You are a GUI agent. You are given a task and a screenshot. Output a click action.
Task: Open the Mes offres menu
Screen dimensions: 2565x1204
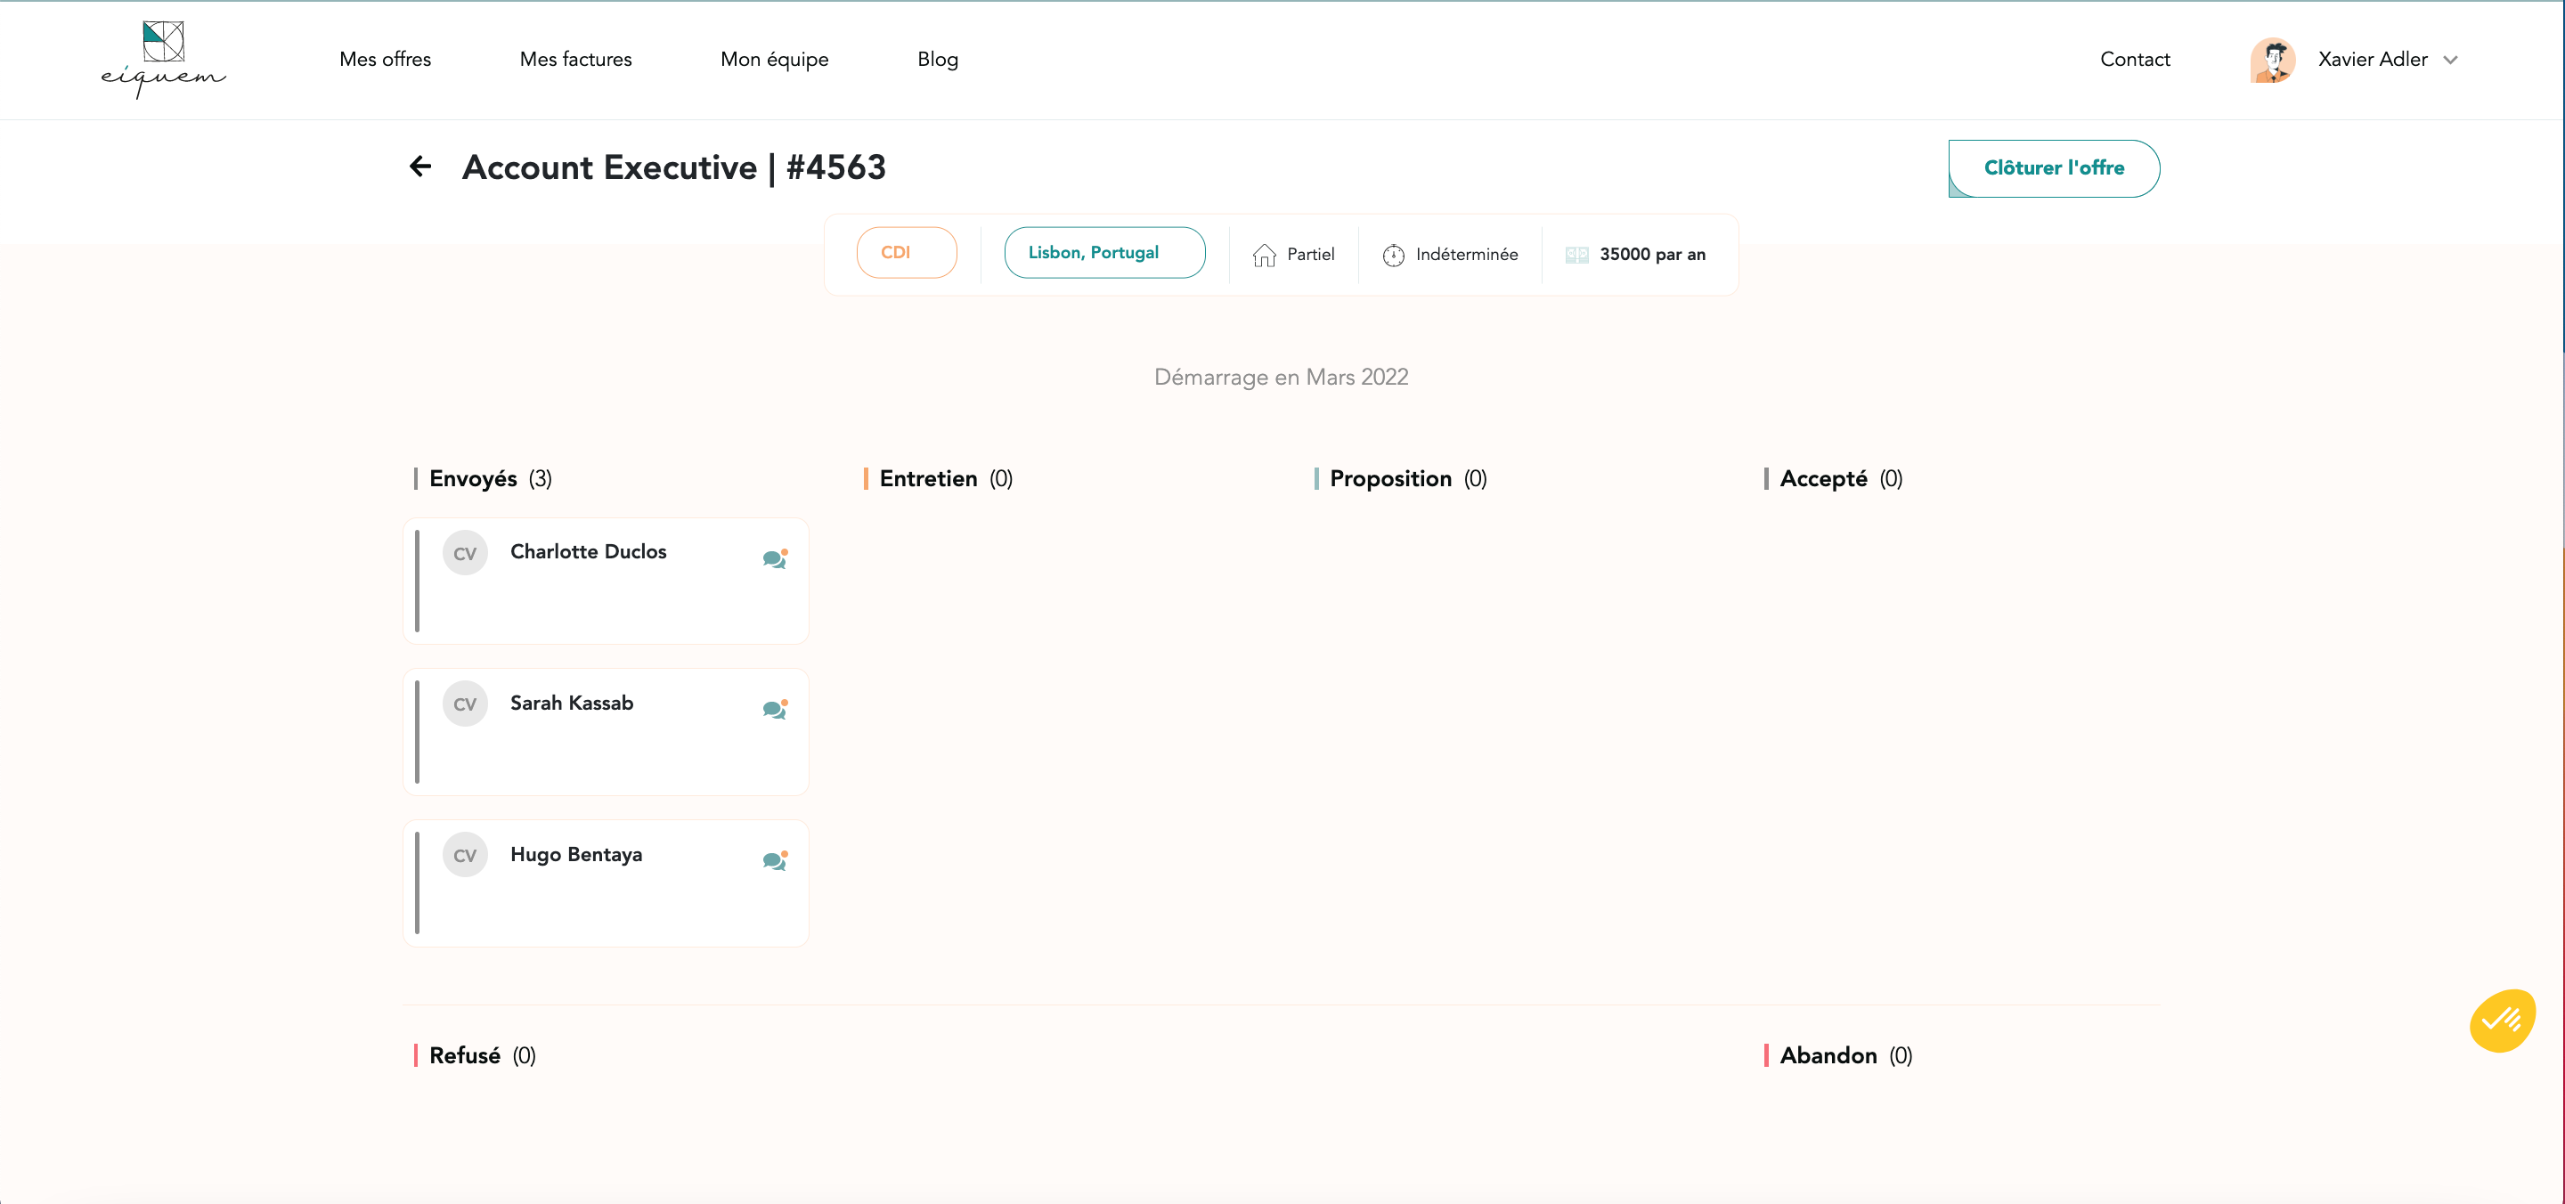pyautogui.click(x=386, y=60)
